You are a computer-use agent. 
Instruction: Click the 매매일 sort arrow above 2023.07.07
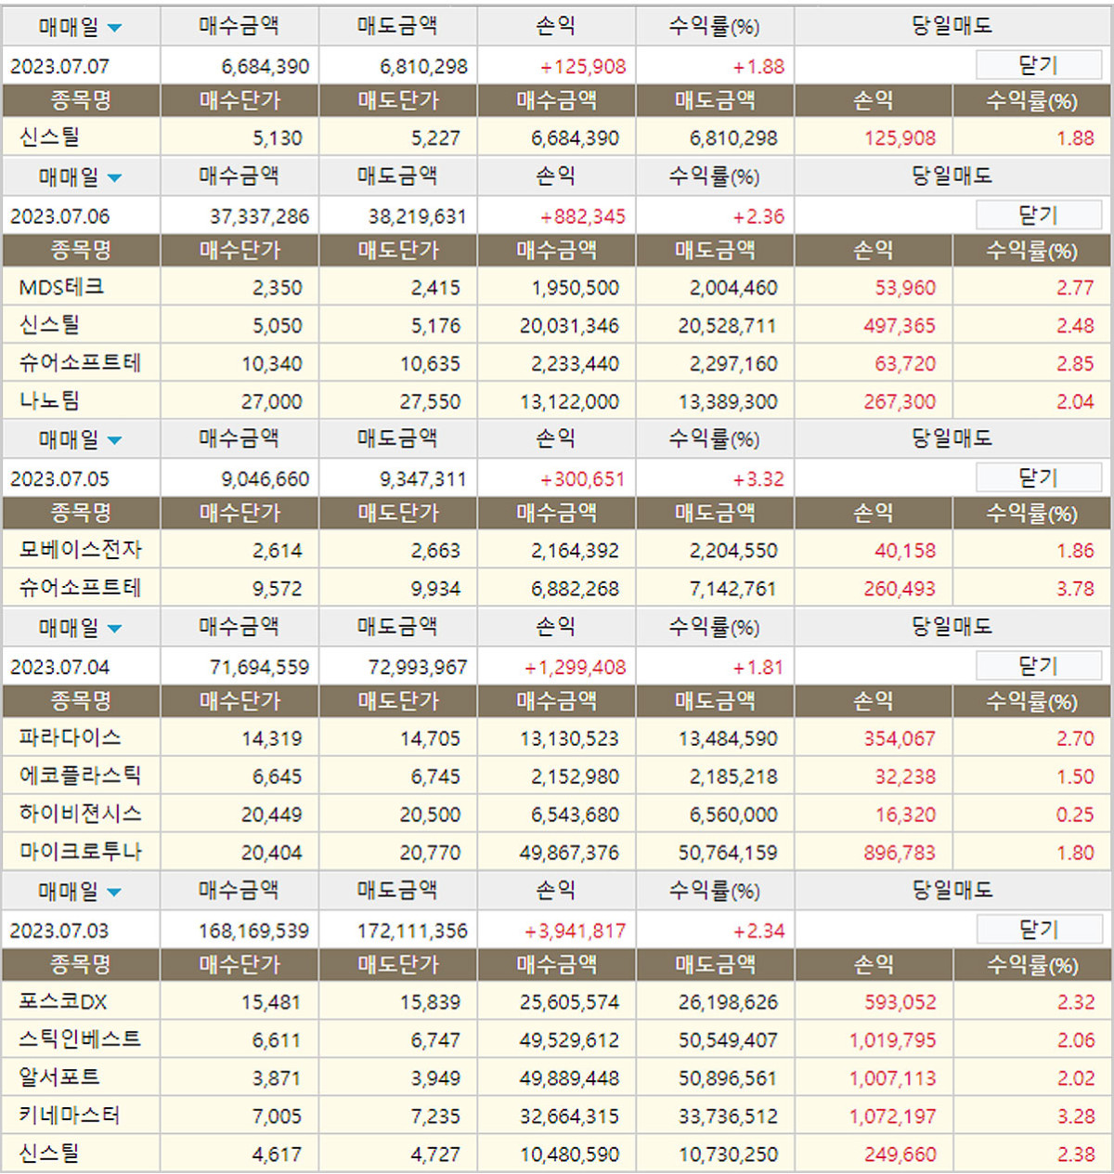114,28
